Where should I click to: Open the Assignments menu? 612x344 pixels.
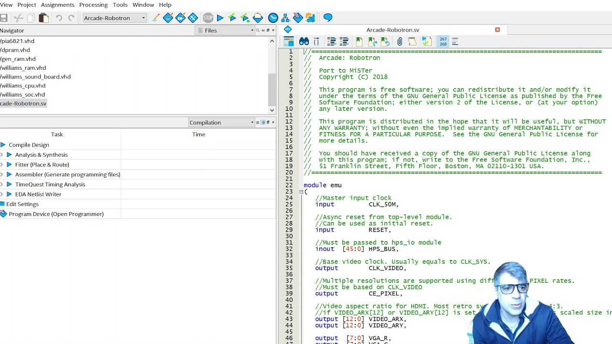pyautogui.click(x=57, y=5)
